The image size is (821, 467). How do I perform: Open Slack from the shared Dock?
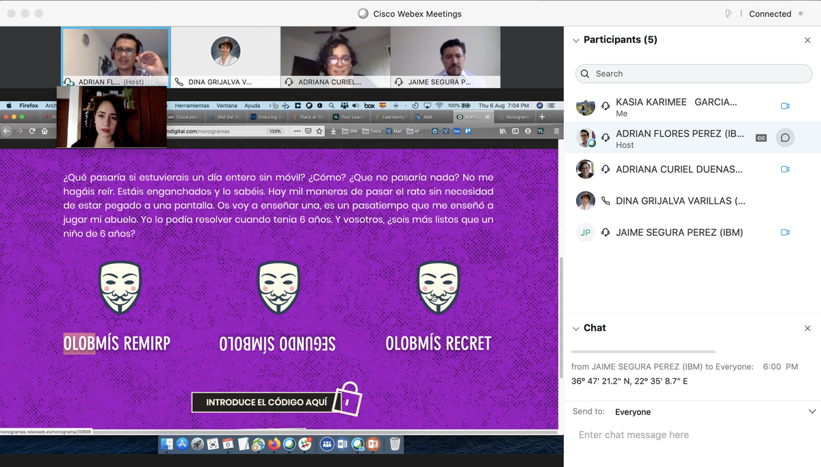click(x=304, y=444)
